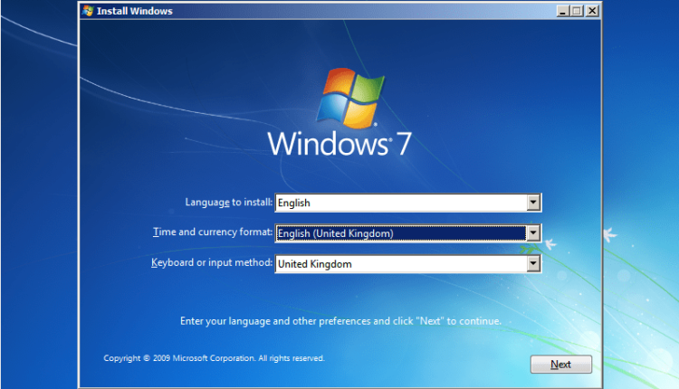Screen dimensions: 679x389
Task: Expand the Language to install dropdown arrow
Action: pos(533,203)
